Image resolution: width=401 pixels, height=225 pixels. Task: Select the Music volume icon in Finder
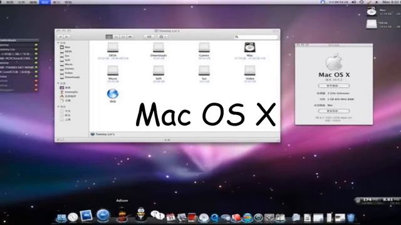(x=113, y=71)
